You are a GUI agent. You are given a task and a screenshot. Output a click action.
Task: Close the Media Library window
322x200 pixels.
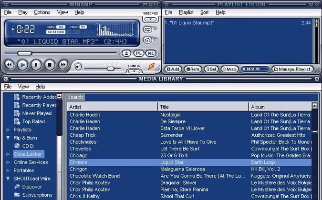317,79
